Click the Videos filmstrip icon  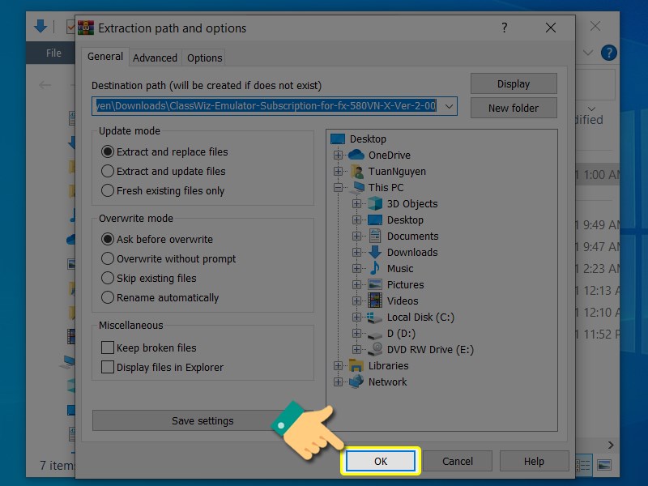click(x=375, y=301)
